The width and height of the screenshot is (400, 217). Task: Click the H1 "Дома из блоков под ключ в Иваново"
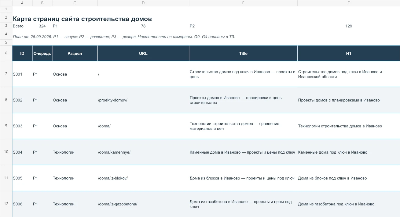coord(349,178)
